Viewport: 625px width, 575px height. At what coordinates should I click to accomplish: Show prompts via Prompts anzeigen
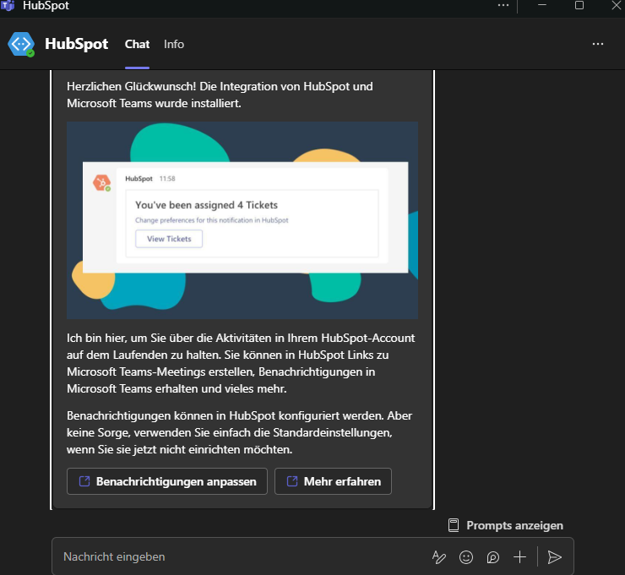pos(514,525)
